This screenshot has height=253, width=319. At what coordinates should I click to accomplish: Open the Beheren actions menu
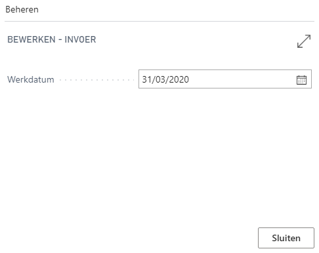[22, 10]
